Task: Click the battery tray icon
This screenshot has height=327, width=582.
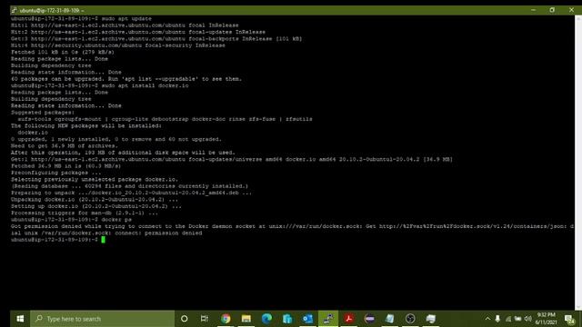Action: click(517, 319)
